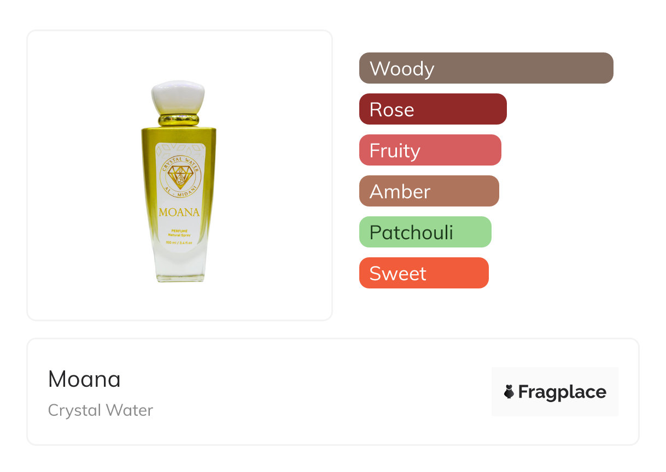Click the orange Sweet accord bar
Screen dimensions: 666x472
point(423,273)
